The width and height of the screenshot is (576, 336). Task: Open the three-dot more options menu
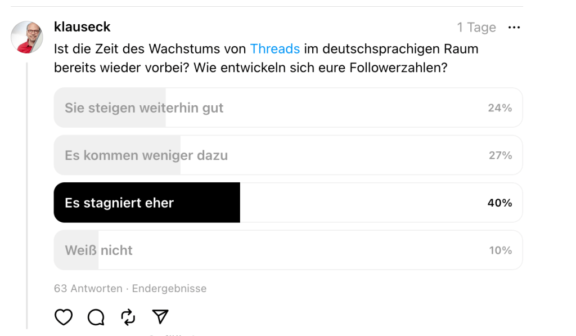tap(514, 28)
